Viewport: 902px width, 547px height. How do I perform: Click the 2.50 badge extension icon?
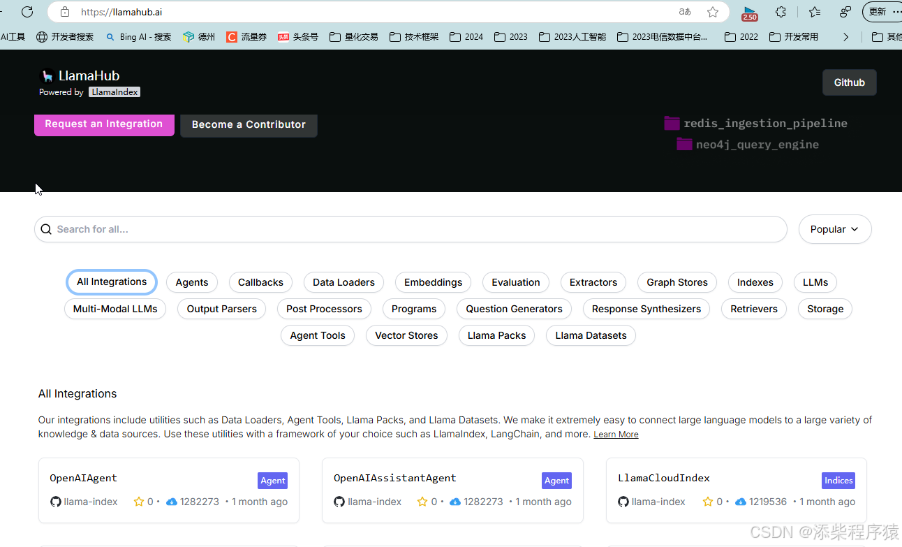tap(749, 13)
